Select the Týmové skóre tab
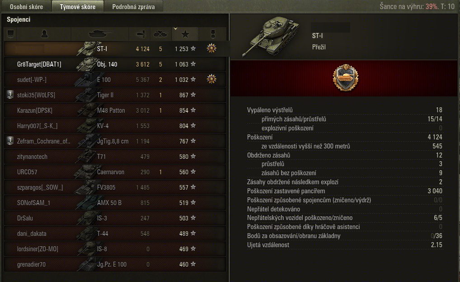460x282 pixels. [x=78, y=6]
